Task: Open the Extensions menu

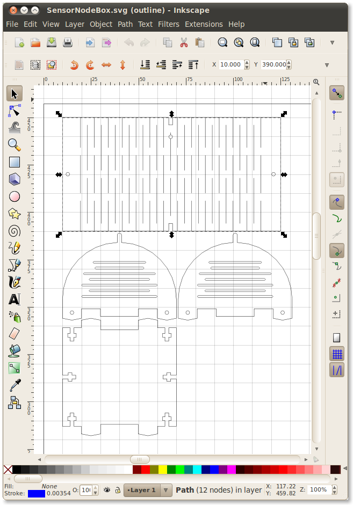Action: [204, 24]
